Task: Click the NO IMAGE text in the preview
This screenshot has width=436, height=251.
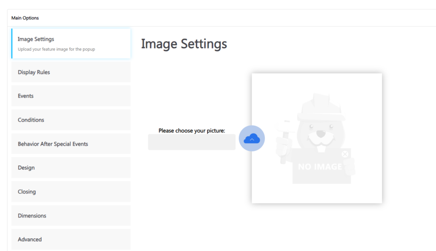Action: point(320,167)
